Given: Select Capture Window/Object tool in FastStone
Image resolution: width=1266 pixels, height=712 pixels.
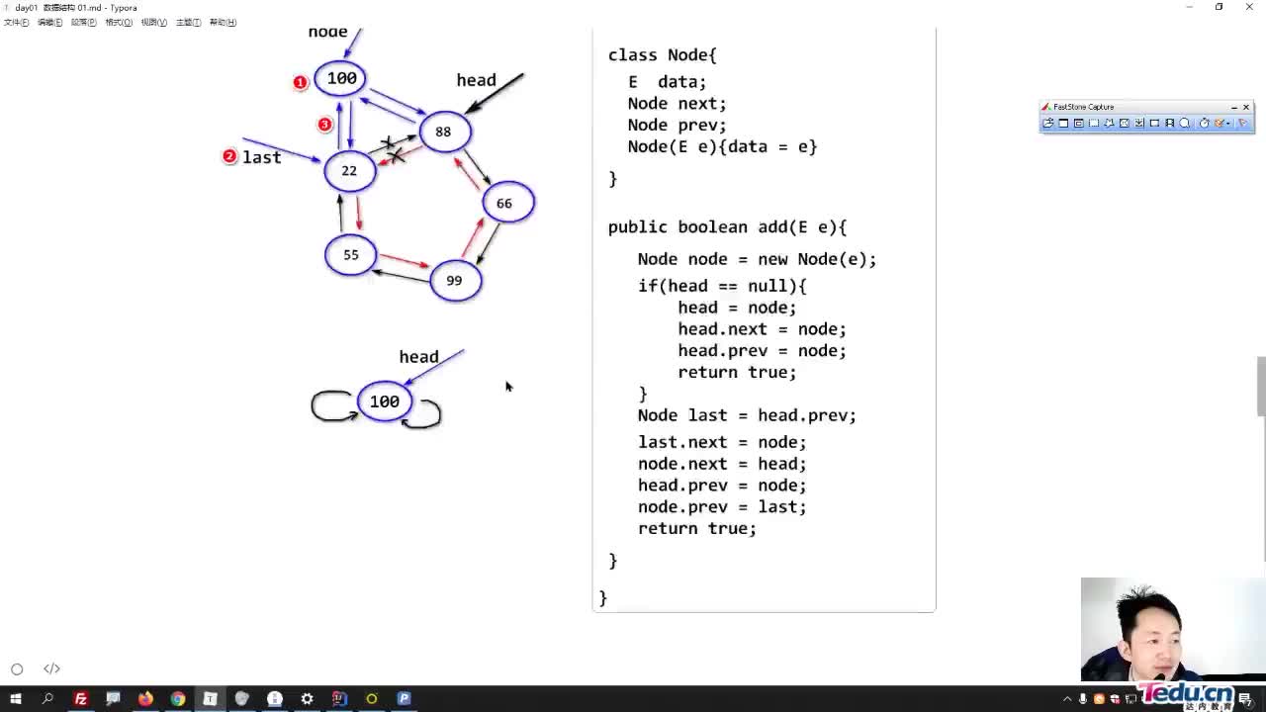Looking at the screenshot, I should coord(1079,123).
